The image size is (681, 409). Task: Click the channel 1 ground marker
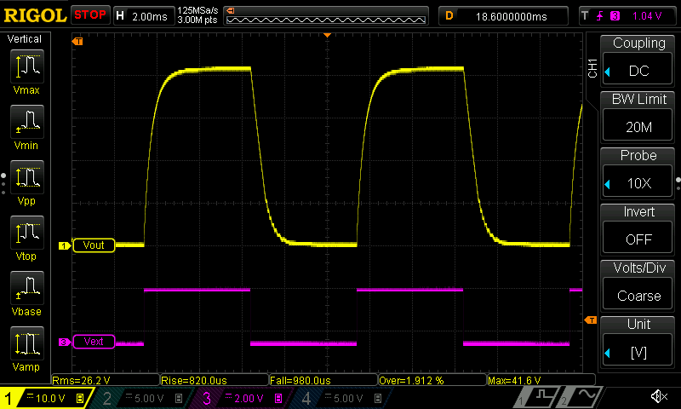coord(65,245)
